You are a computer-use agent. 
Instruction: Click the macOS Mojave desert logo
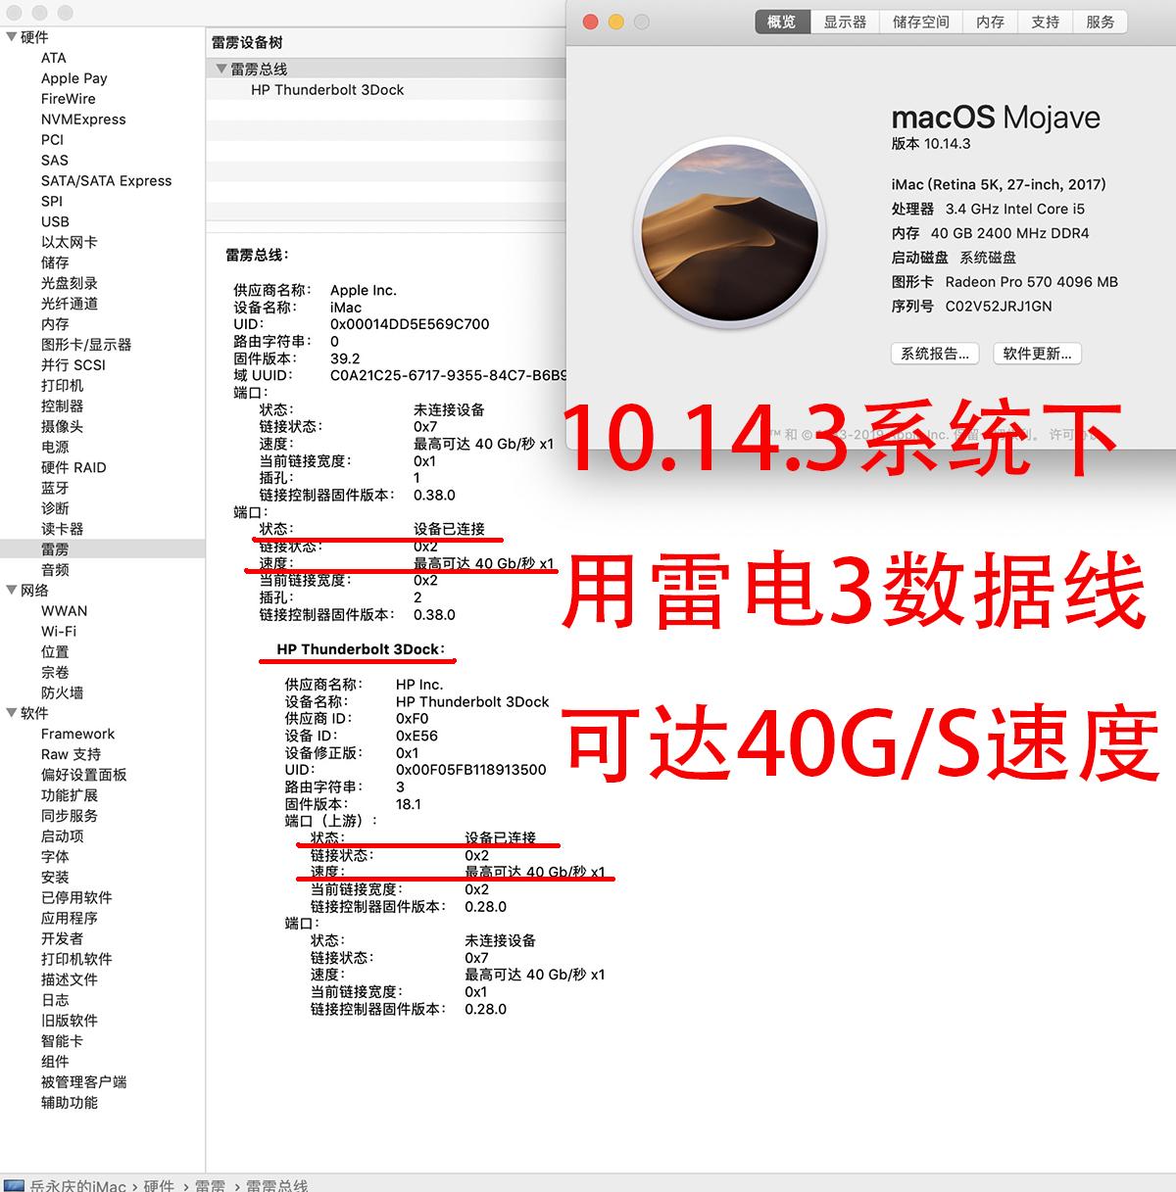click(x=729, y=232)
